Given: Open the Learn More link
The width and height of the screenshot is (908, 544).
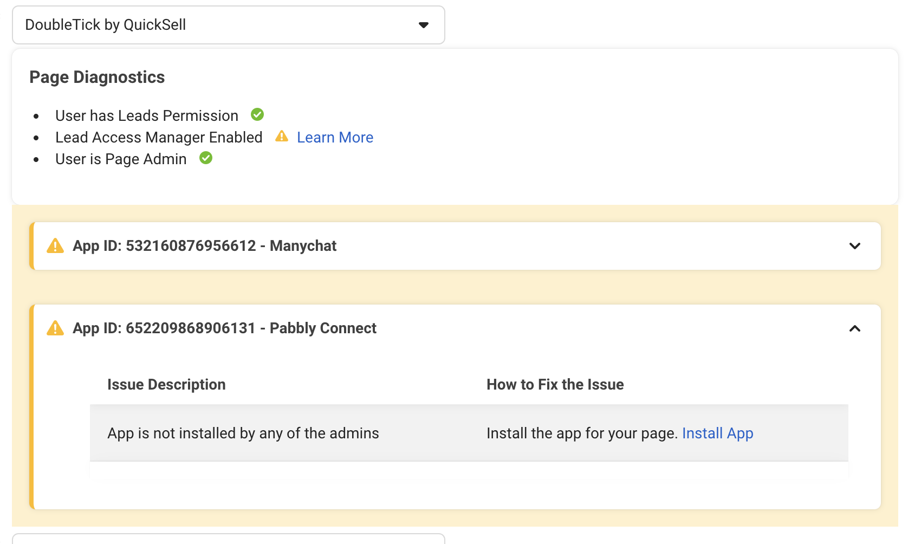Looking at the screenshot, I should coord(335,138).
